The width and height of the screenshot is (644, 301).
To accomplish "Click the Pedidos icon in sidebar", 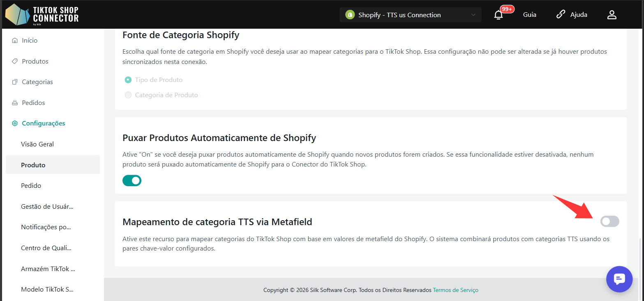I will point(15,103).
